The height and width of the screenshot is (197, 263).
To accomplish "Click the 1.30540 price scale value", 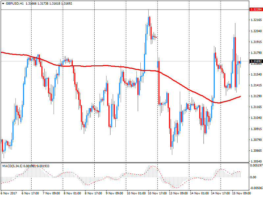I will coord(256,162).
